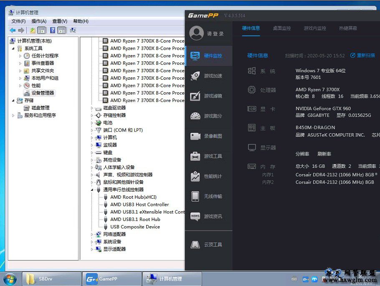Select 网络适配器 device category

coord(114,234)
